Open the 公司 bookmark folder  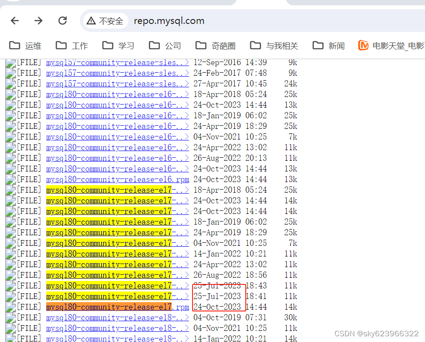click(165, 46)
